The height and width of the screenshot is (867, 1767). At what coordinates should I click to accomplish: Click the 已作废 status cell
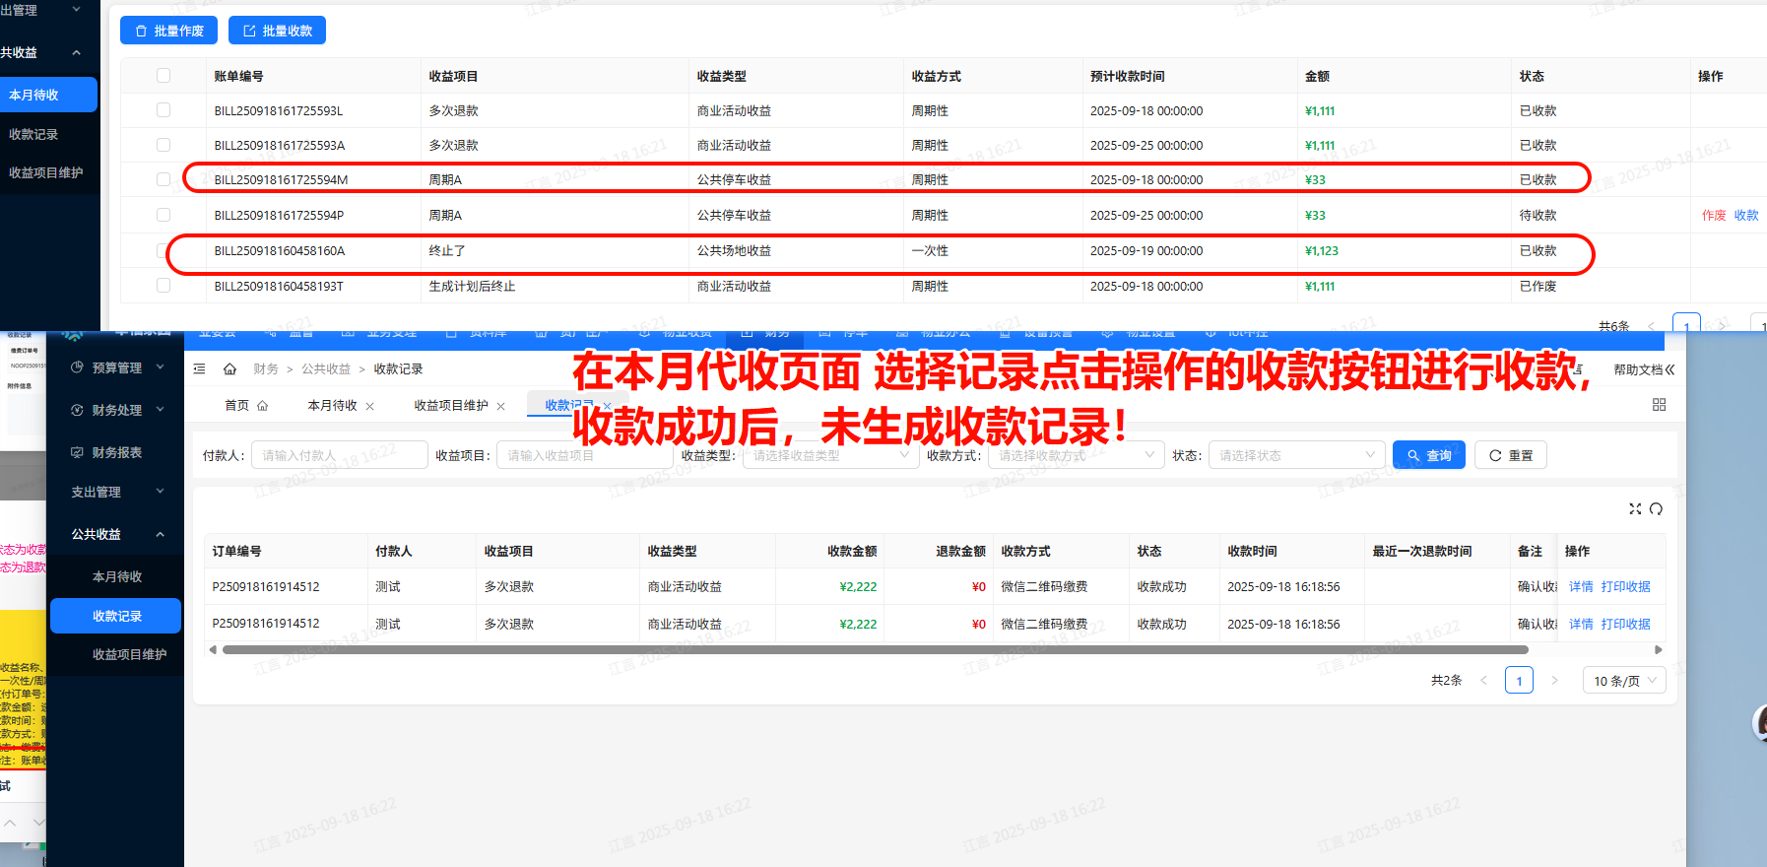[1538, 286]
